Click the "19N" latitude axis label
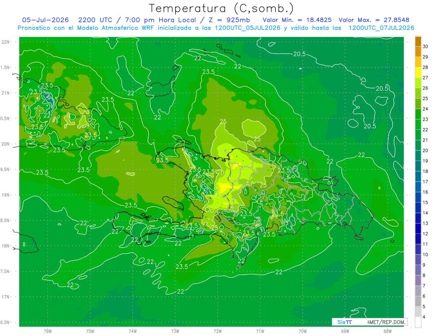 [6, 195]
